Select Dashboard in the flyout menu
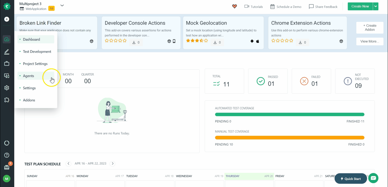The height and width of the screenshot is (187, 388). pos(36,39)
